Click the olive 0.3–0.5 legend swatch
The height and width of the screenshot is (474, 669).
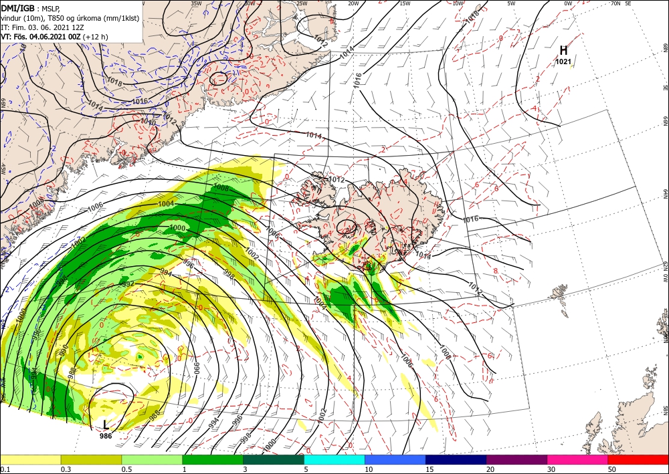tap(91, 459)
